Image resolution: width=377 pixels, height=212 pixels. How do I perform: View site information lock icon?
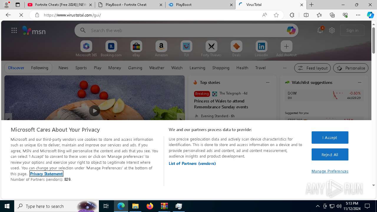(37, 15)
